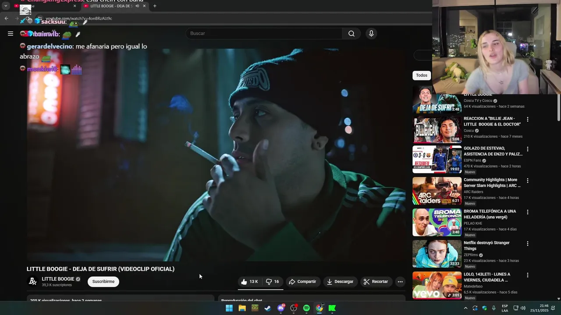Like the video with thumbs-up 13 K
This screenshot has width=561, height=315.
click(x=250, y=282)
